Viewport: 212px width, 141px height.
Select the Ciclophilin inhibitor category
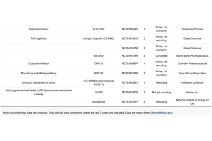(39, 63)
